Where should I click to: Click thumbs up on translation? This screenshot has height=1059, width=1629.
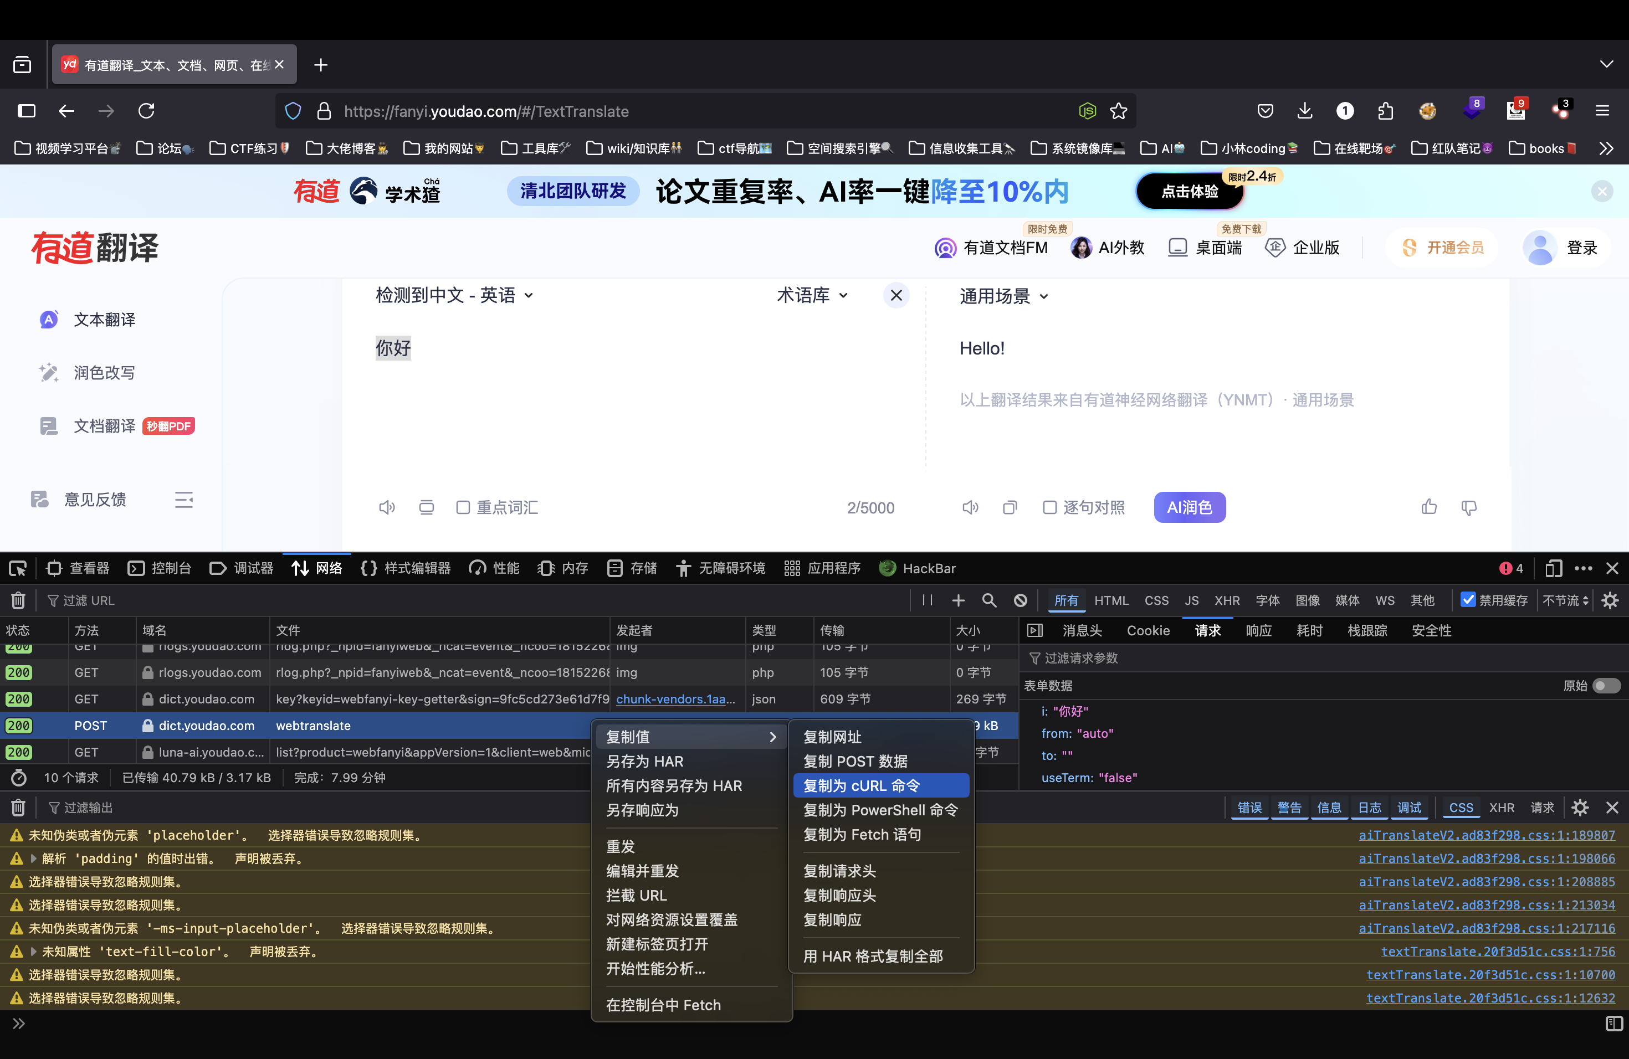1429,507
